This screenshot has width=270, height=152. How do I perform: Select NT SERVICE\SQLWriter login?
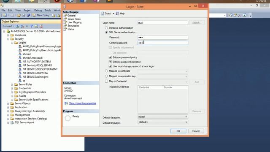(x=35, y=73)
